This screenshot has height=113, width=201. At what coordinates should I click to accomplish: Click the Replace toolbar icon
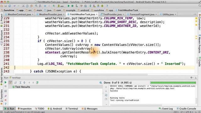point(40,6)
